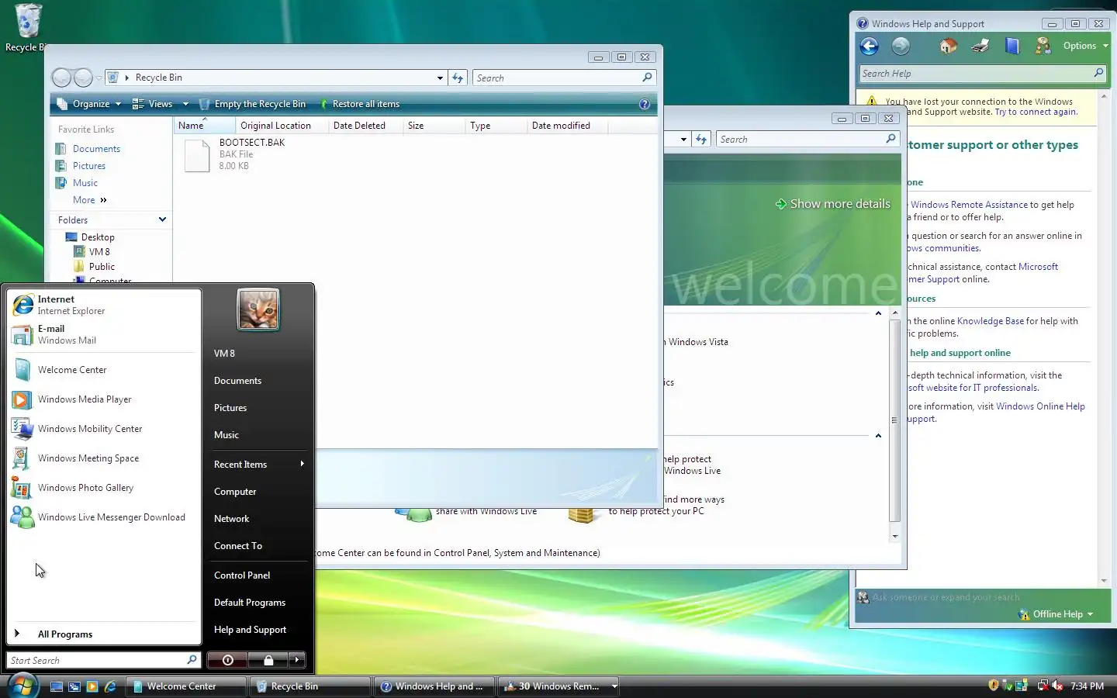The image size is (1117, 698).
Task: Open Windows Remote Assistance link
Action: click(969, 205)
